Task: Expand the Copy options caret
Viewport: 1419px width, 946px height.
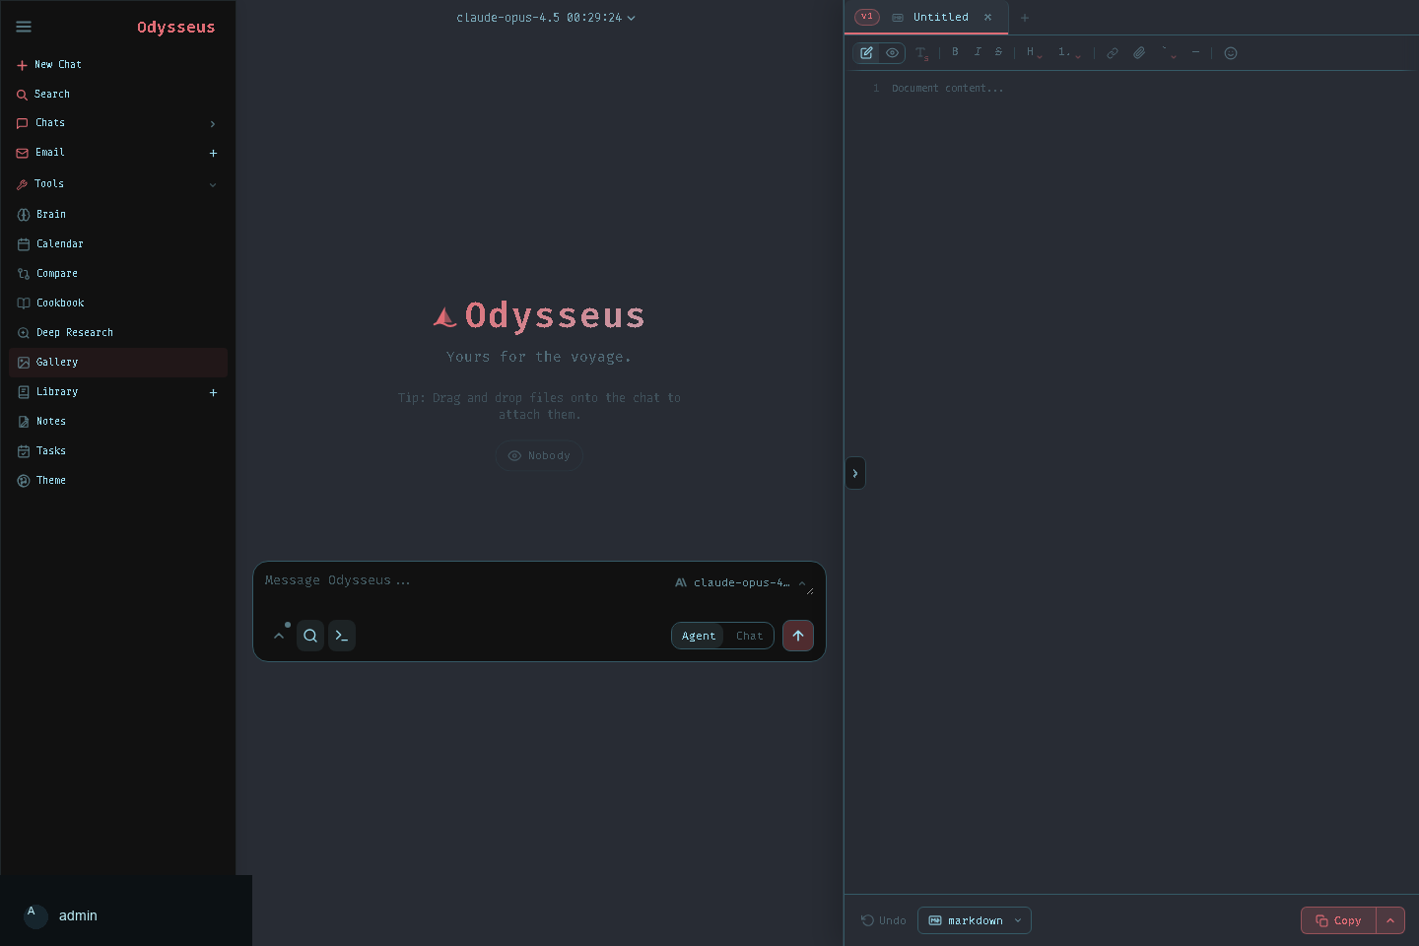Action: click(x=1390, y=920)
